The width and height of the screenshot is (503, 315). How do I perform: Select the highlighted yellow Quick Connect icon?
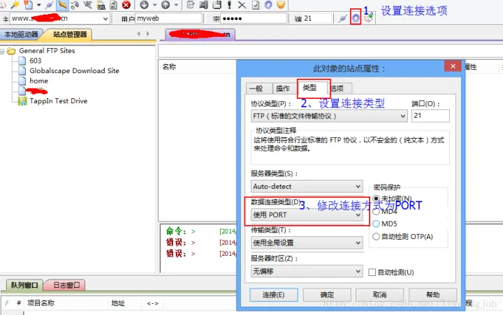pyautogui.click(x=63, y=5)
